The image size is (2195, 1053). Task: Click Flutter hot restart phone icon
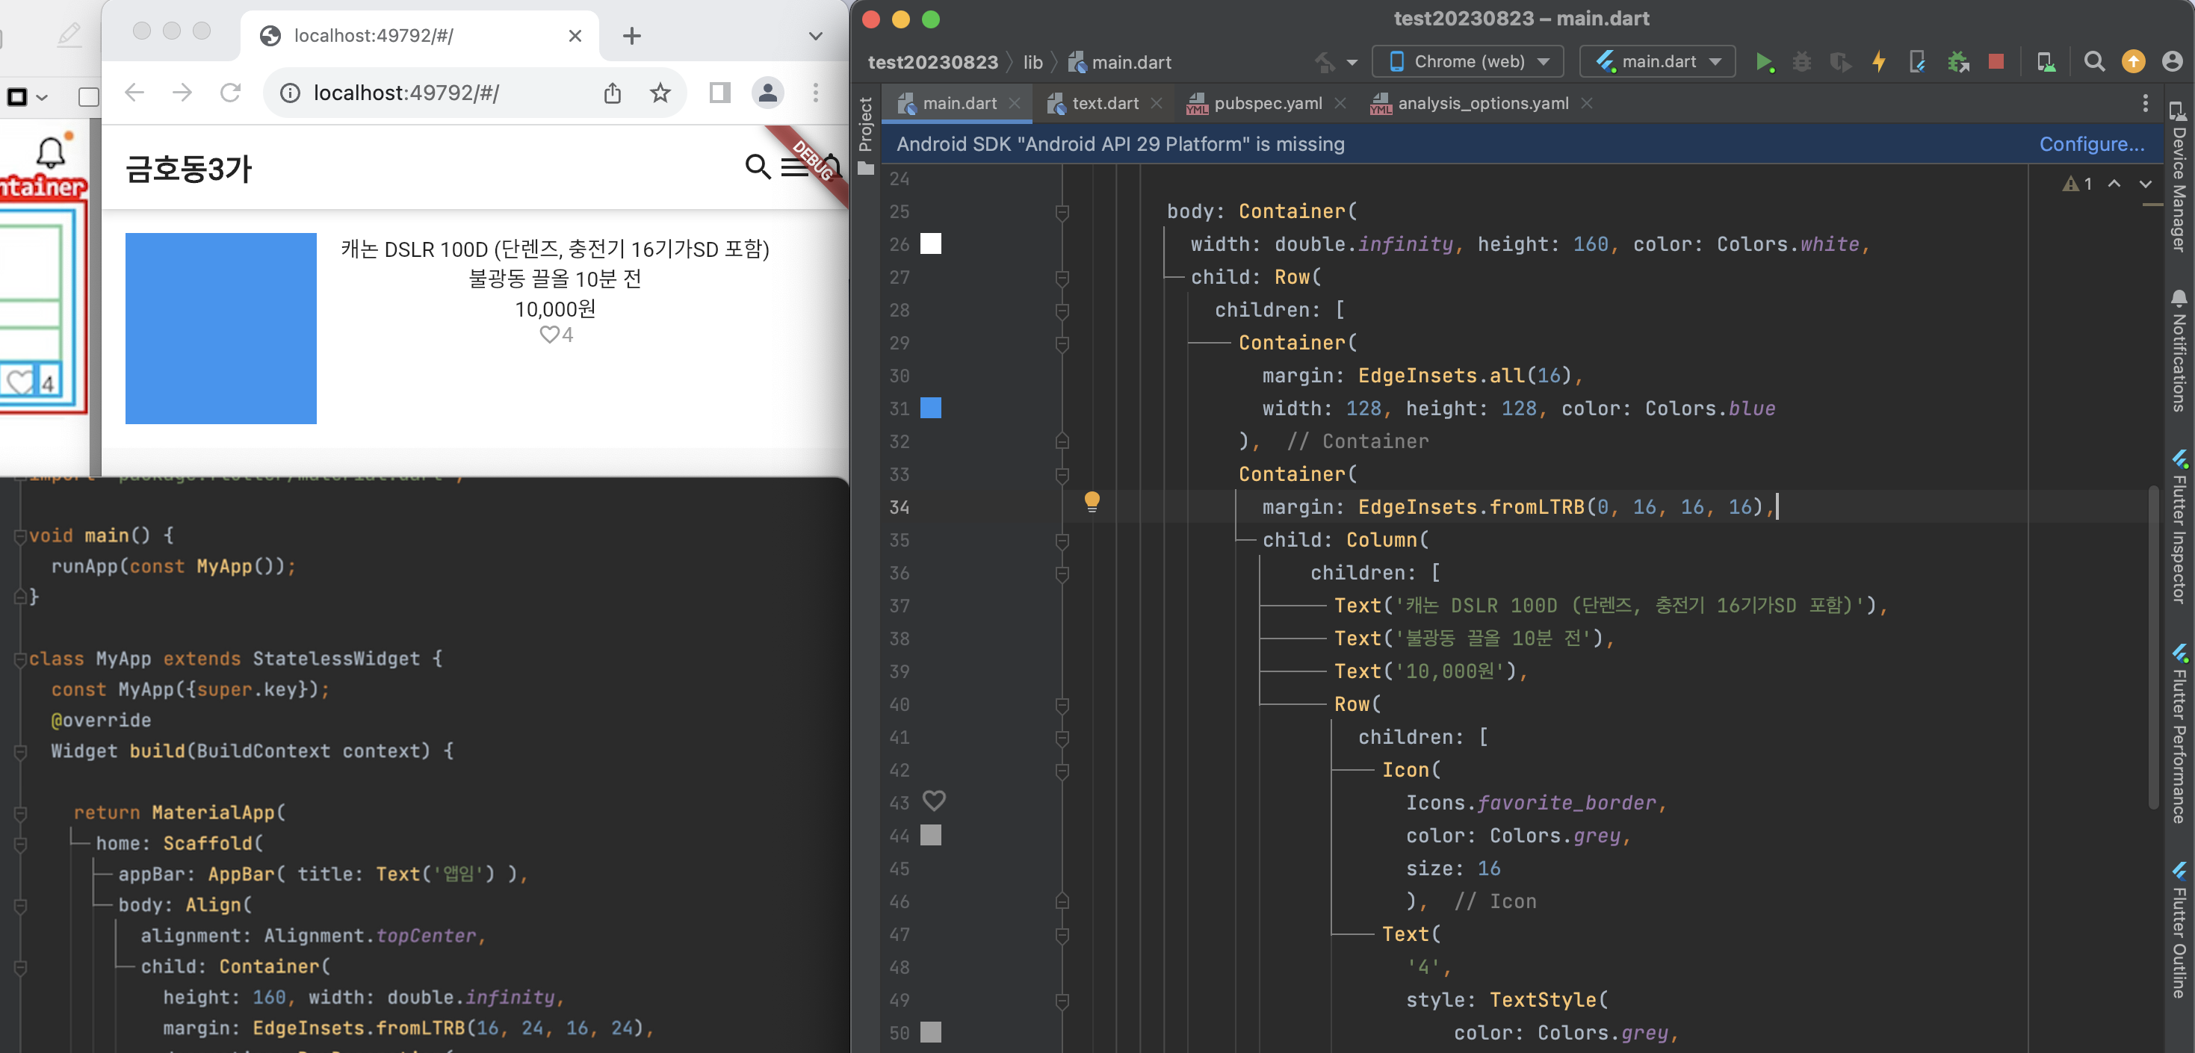point(1917,62)
